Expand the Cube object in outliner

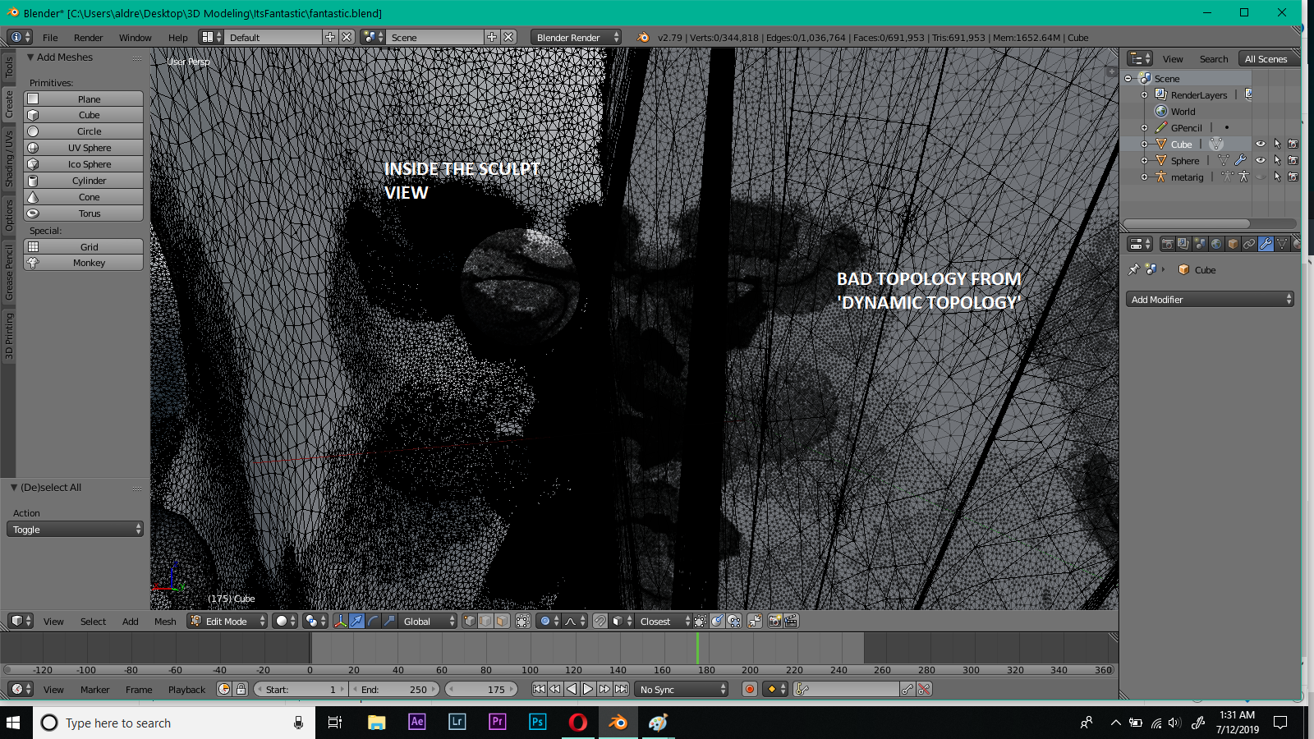(x=1144, y=145)
